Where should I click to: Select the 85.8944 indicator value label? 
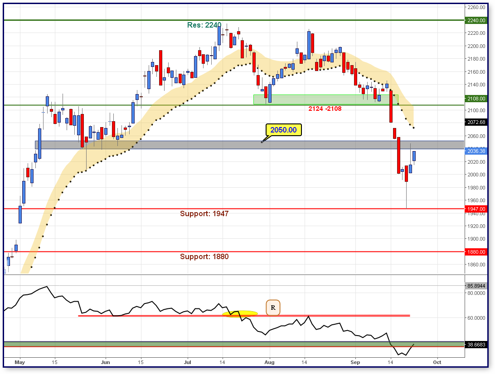pos(476,286)
